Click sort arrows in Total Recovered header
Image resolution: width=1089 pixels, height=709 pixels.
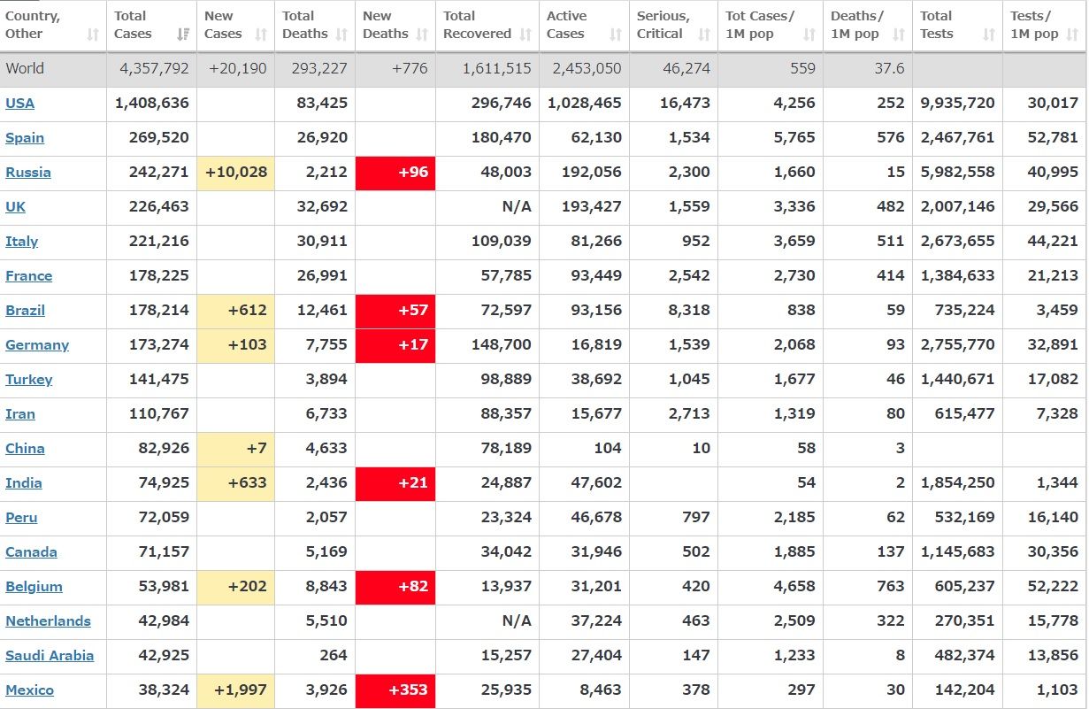coord(525,35)
